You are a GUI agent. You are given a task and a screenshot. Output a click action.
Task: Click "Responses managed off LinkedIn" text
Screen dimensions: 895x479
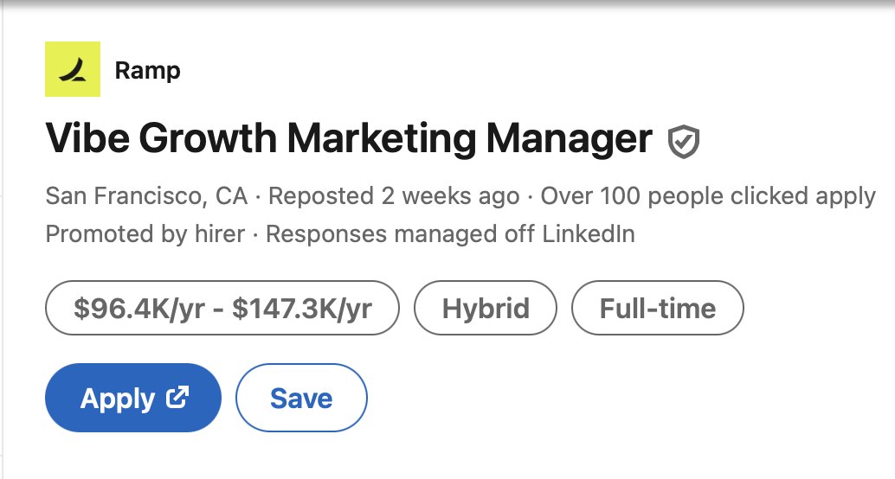pyautogui.click(x=450, y=233)
